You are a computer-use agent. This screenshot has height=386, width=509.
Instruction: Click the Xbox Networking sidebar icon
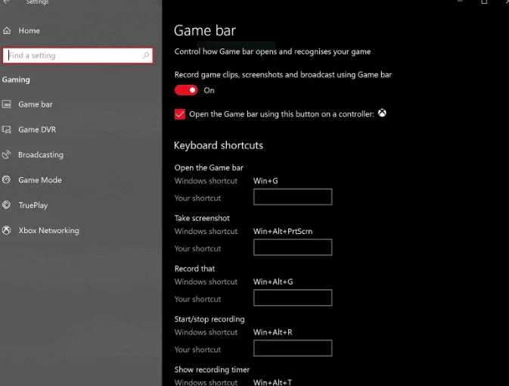tap(7, 230)
